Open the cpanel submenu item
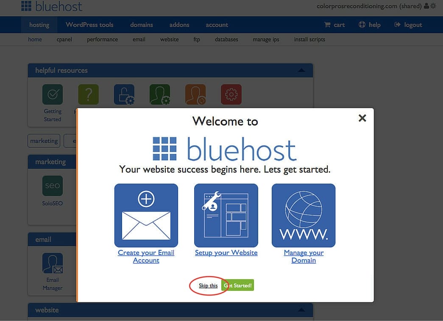This screenshot has width=443, height=321. pyautogui.click(x=64, y=39)
